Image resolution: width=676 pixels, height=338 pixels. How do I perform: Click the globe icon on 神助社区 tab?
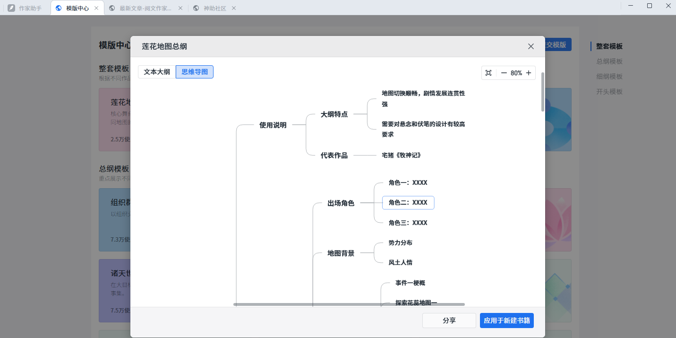(x=195, y=8)
